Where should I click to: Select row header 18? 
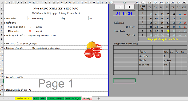pos(2,81)
